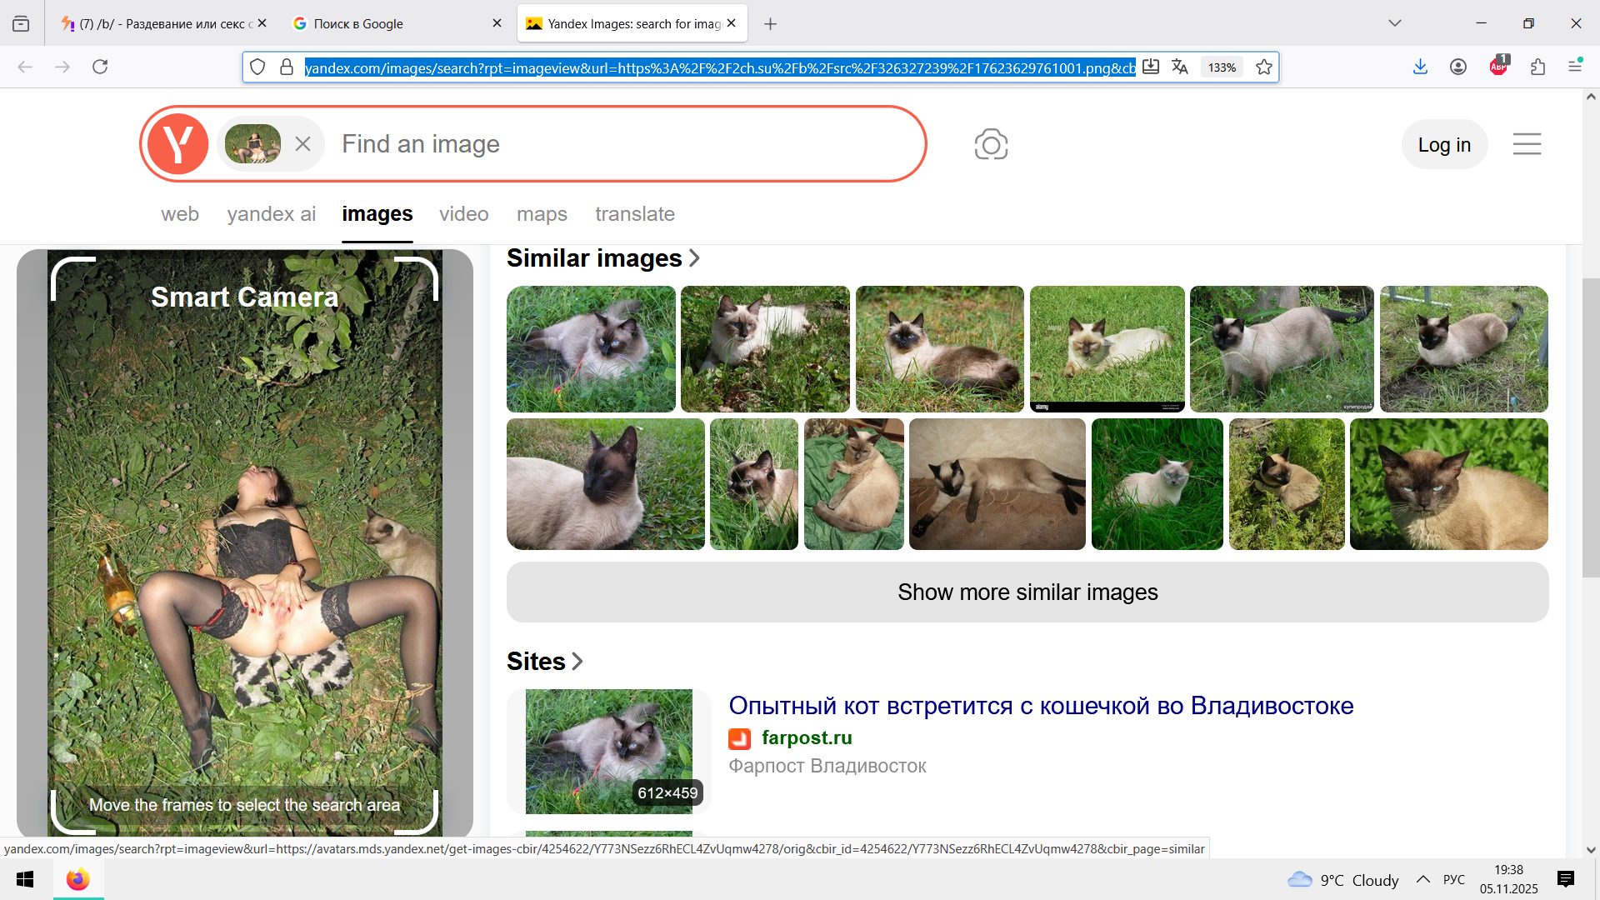The height and width of the screenshot is (900, 1600).
Task: Open the Firefox downloads panel
Action: tap(1421, 67)
